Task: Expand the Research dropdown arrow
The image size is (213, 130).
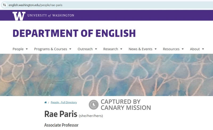Action: (121, 49)
